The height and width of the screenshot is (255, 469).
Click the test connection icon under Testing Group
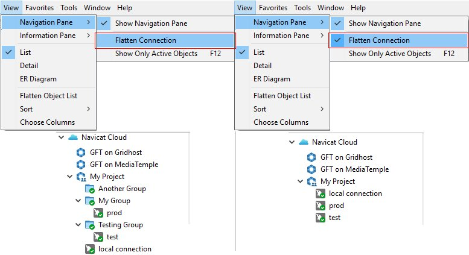[99, 237]
